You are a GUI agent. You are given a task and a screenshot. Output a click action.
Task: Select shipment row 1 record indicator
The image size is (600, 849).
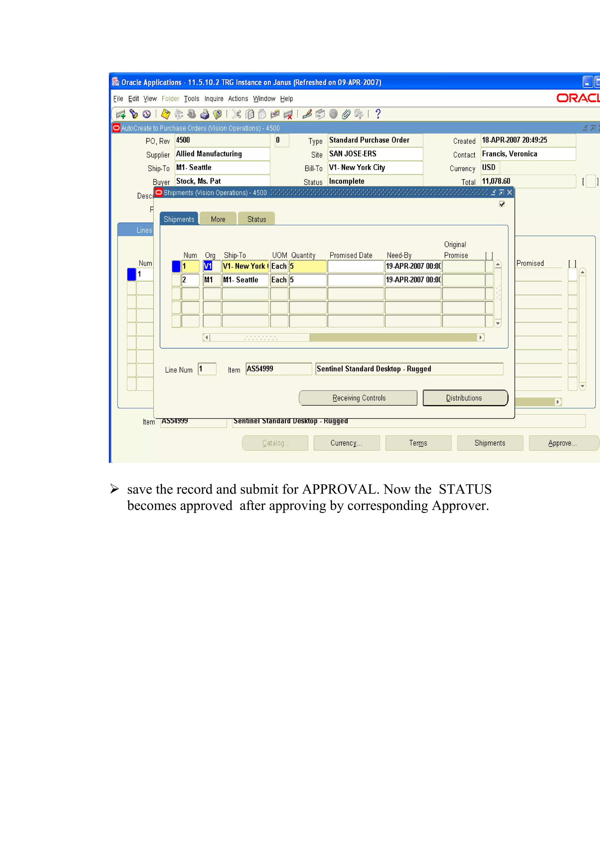pyautogui.click(x=176, y=266)
